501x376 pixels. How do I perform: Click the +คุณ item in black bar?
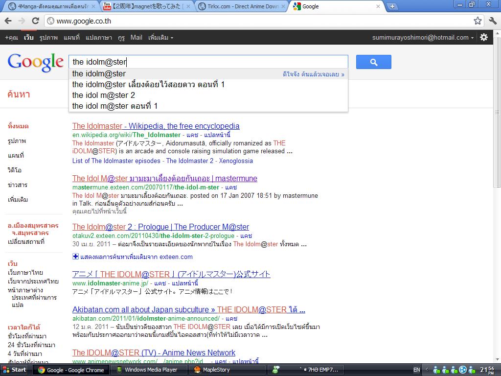pyautogui.click(x=11, y=37)
